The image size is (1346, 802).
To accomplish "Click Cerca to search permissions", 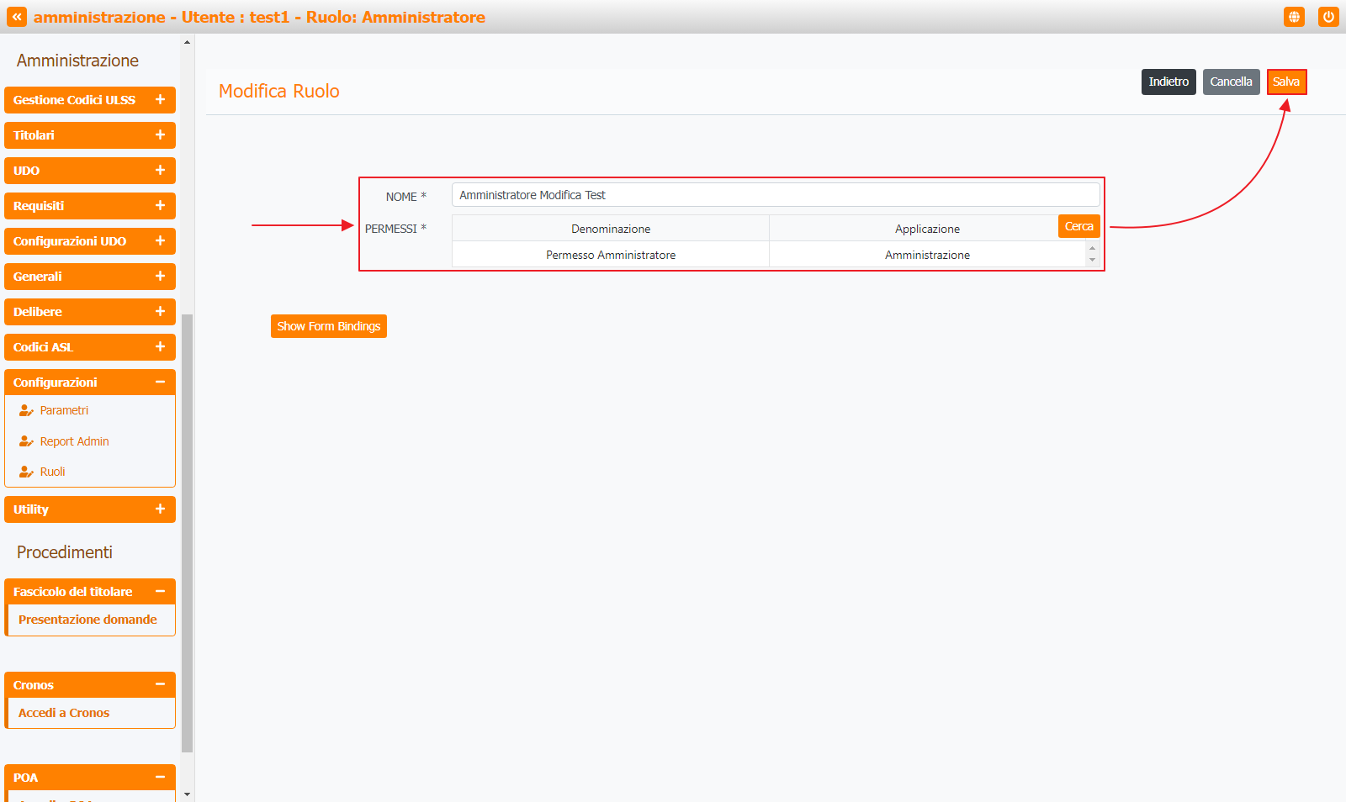I will [1078, 226].
